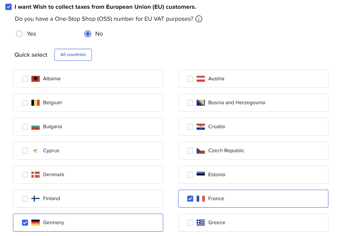Image resolution: width=341 pixels, height=236 pixels.
Task: Click the Czech Republic flag icon
Action: (201, 151)
